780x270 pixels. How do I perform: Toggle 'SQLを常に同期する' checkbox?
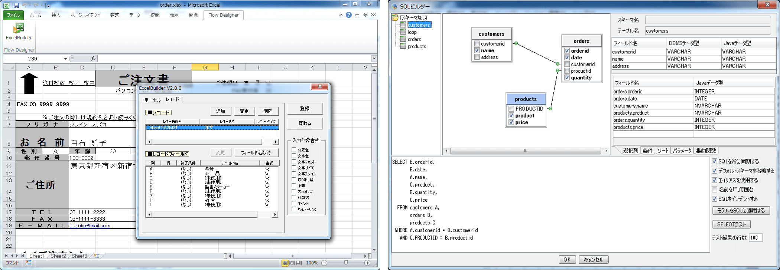coord(714,161)
